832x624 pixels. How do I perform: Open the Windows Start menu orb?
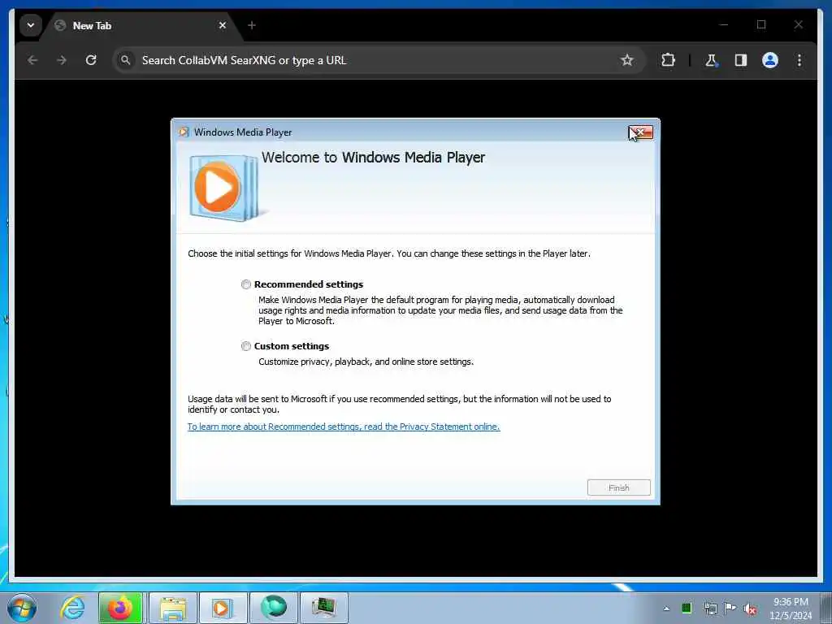tap(22, 608)
